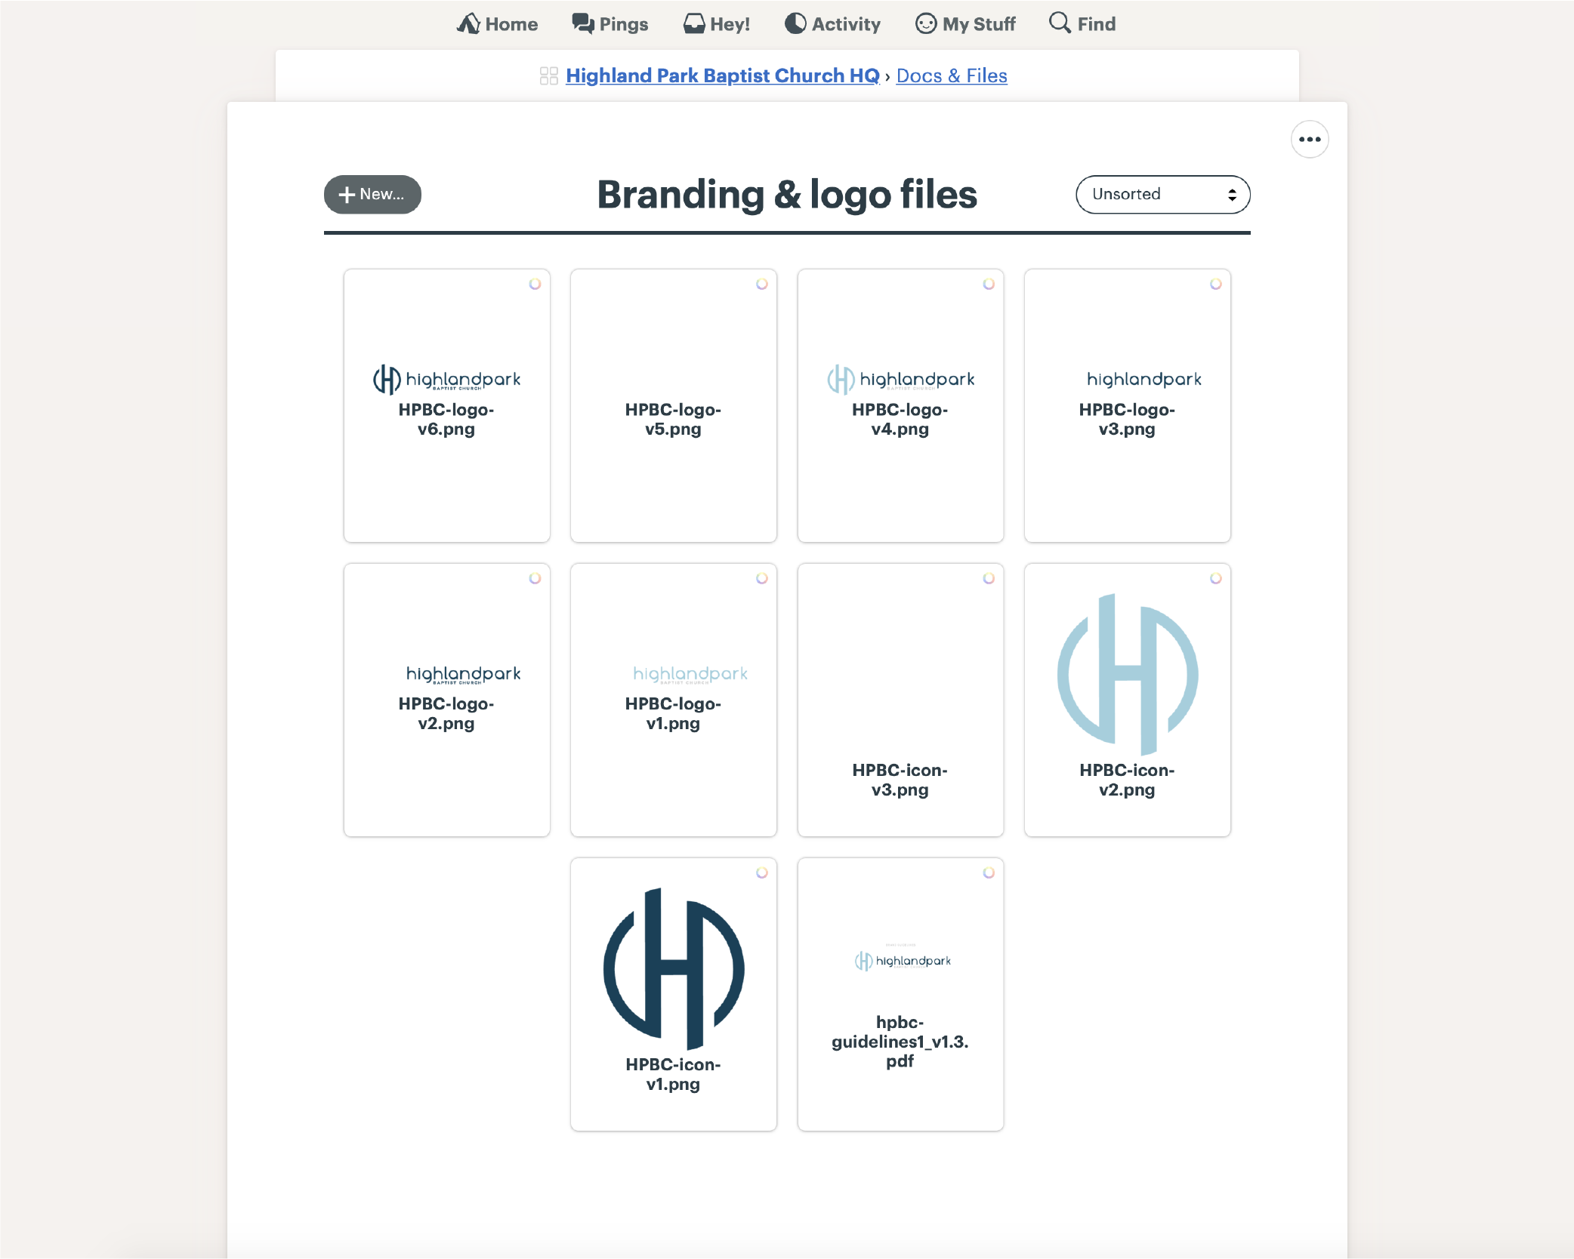Open My Stuff menu
Screen dimensions: 1574x1259
(965, 24)
